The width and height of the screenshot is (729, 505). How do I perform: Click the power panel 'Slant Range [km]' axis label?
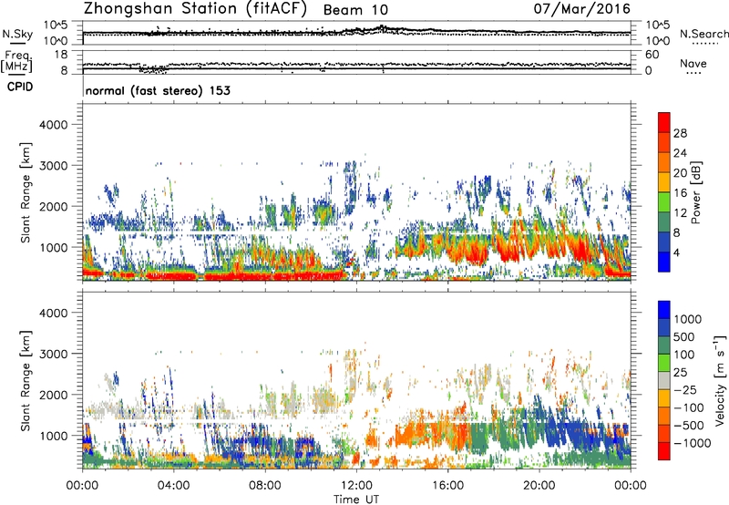(26, 192)
